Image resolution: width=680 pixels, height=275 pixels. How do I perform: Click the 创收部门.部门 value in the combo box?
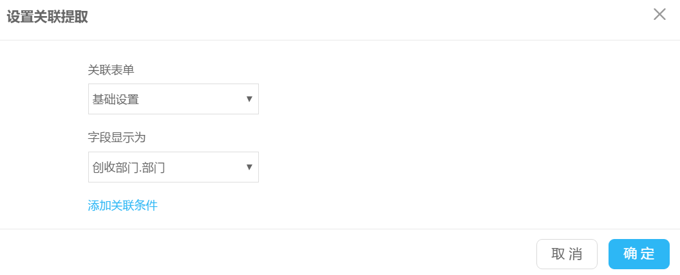129,168
